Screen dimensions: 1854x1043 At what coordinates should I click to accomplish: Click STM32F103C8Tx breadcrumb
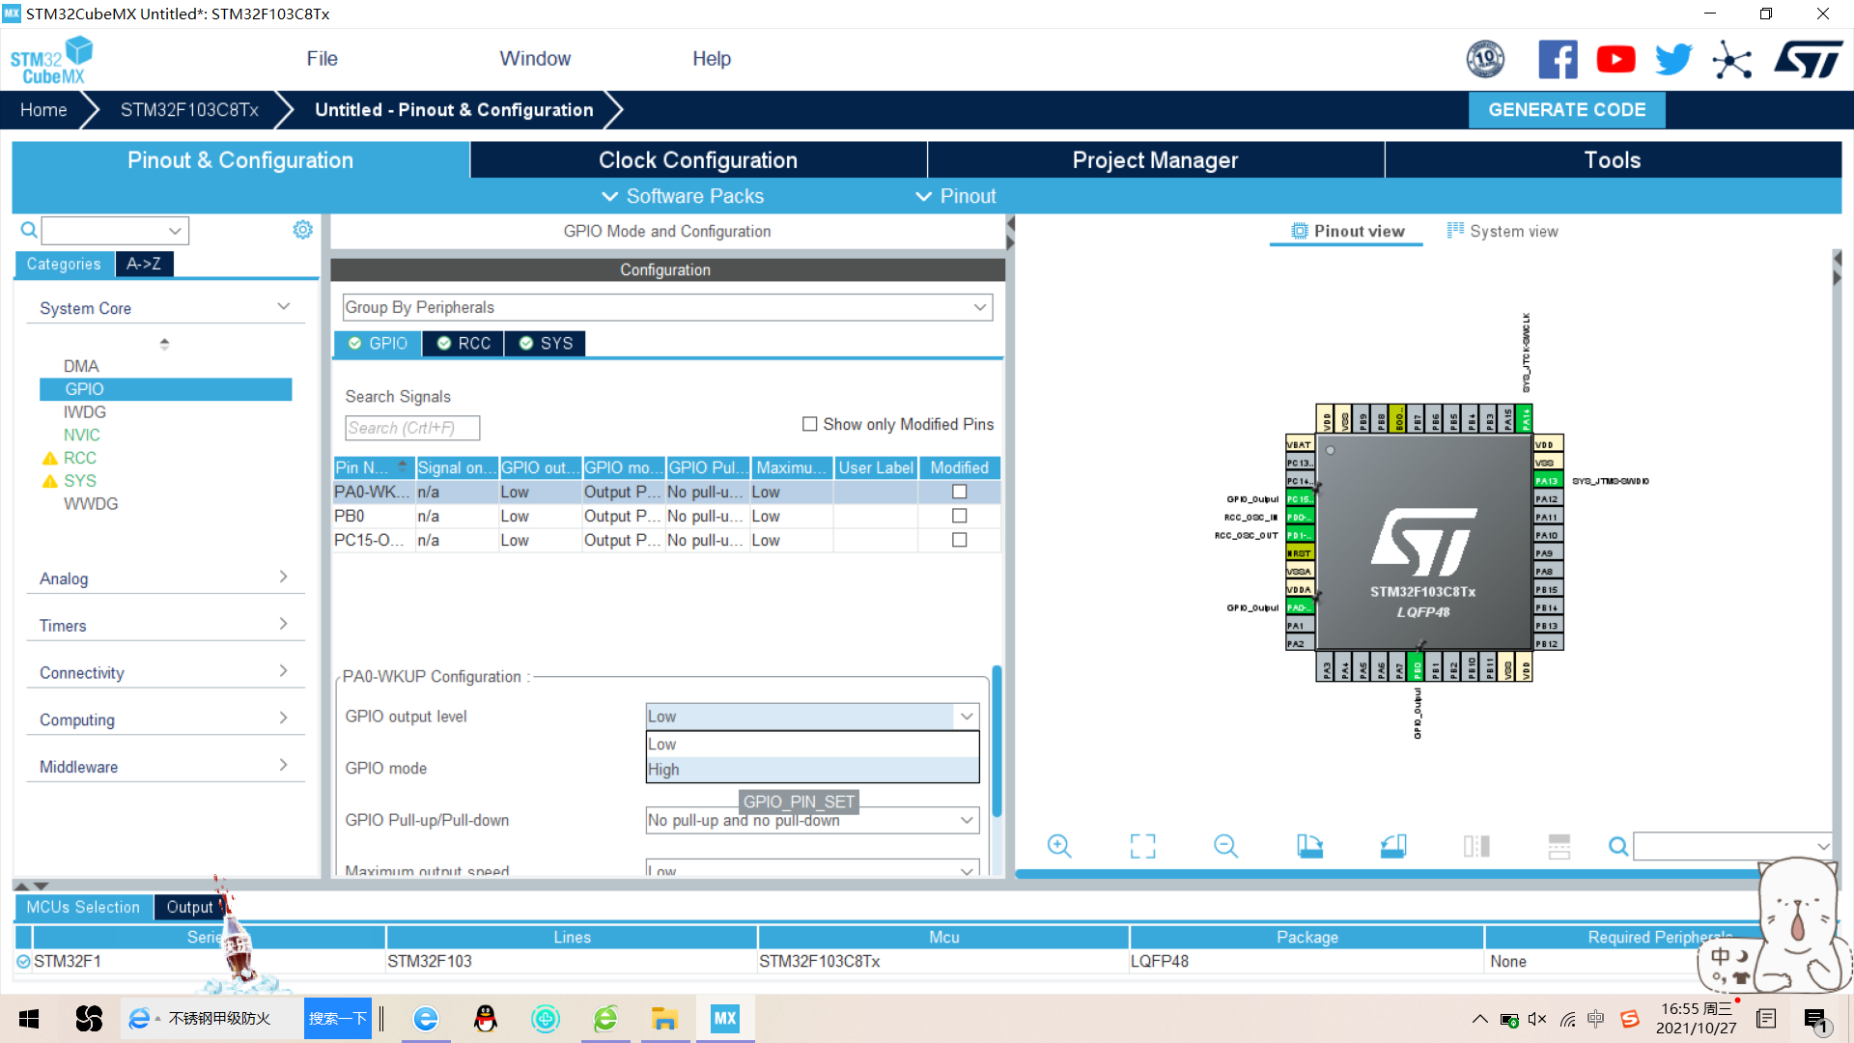click(x=189, y=110)
